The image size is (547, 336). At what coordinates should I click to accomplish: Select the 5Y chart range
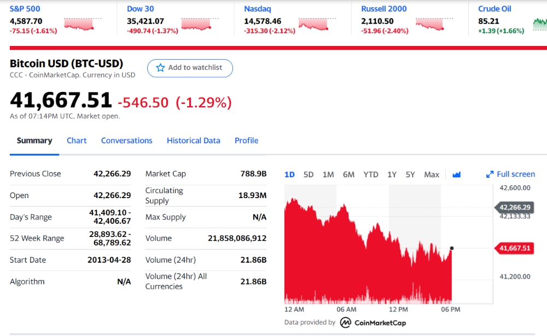tap(410, 175)
